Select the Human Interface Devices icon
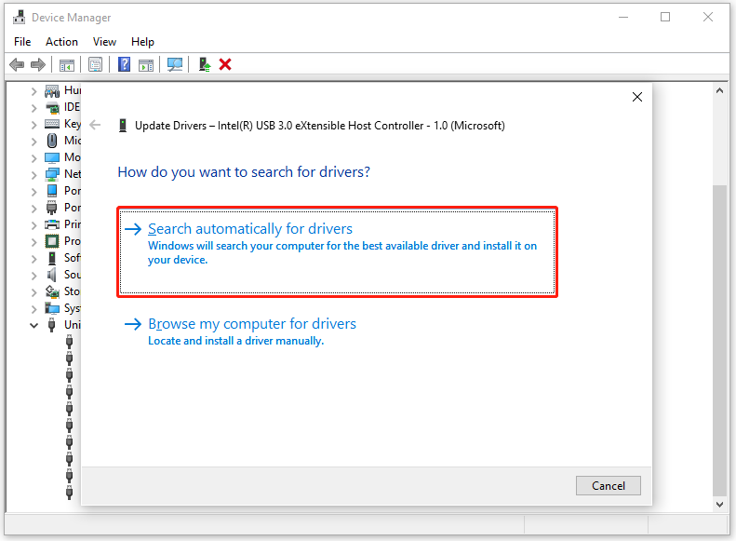 [52, 90]
